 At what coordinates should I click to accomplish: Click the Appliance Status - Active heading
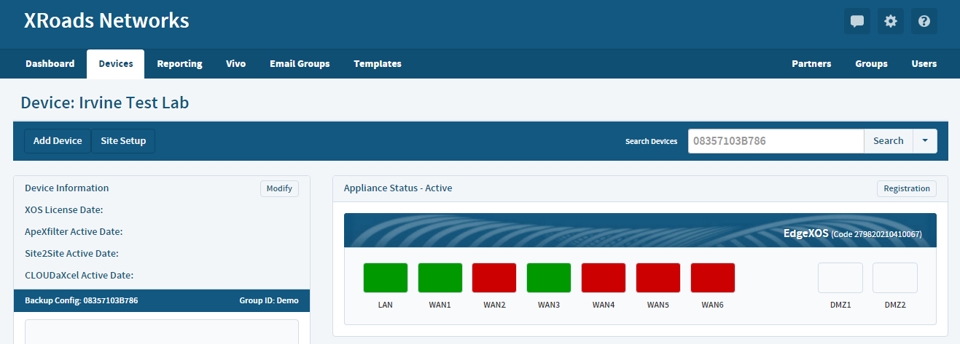coord(398,188)
